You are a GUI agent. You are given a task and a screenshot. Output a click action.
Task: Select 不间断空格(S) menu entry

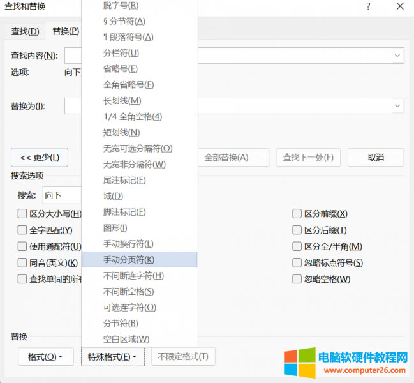tap(128, 292)
